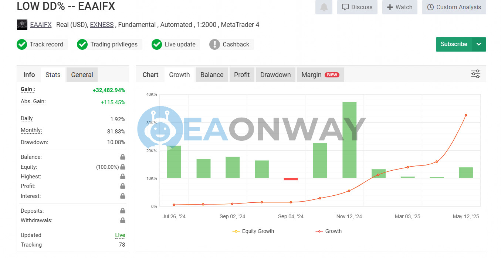Click the green check beside Trading privileges
This screenshot has width=501, height=258.
click(x=82, y=44)
